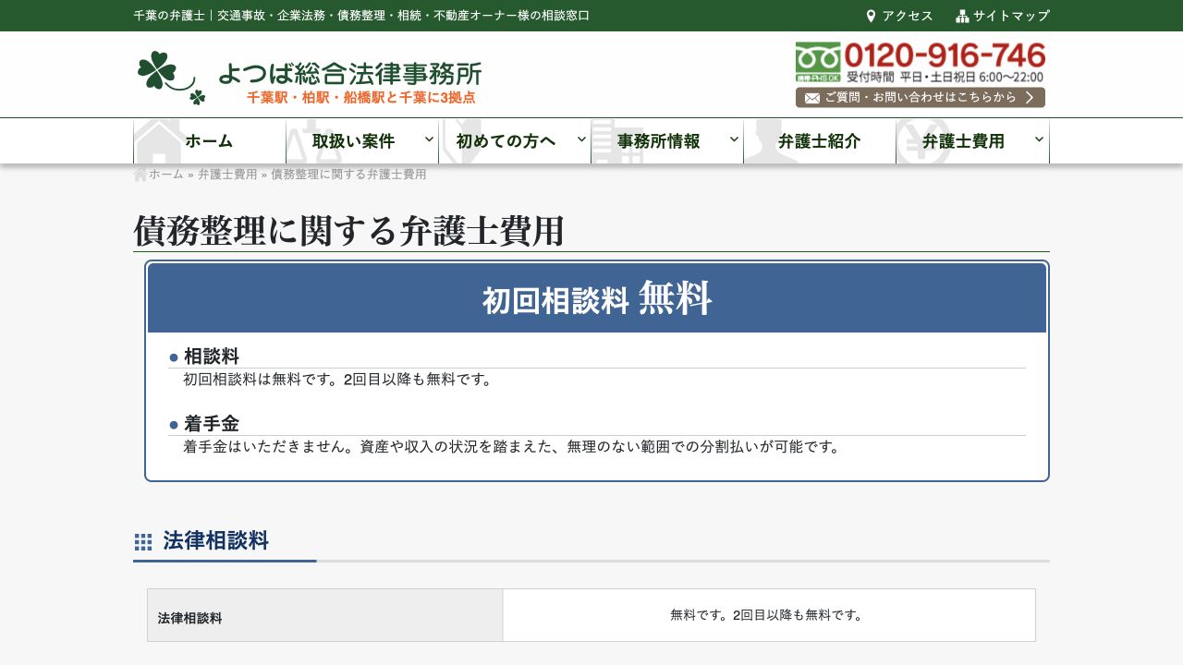
Task: Expand the 弁護士費用 dropdown chevron
Action: click(1040, 139)
